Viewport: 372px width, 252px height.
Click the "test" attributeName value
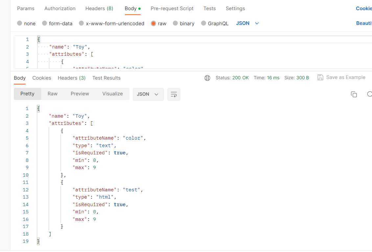pos(131,190)
